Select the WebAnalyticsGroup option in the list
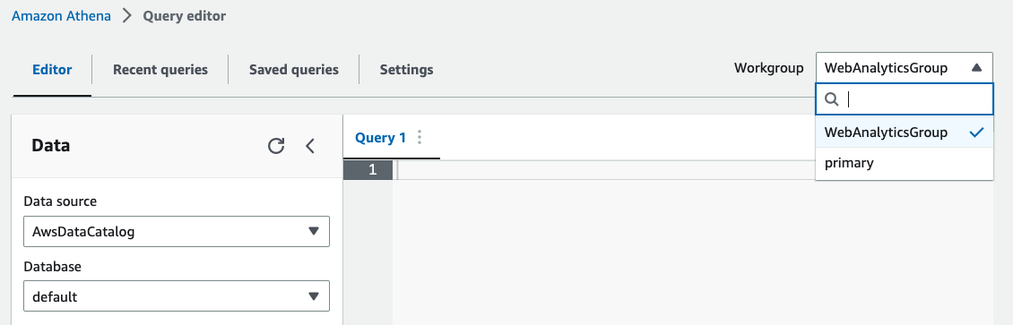The image size is (1013, 325). [x=905, y=133]
